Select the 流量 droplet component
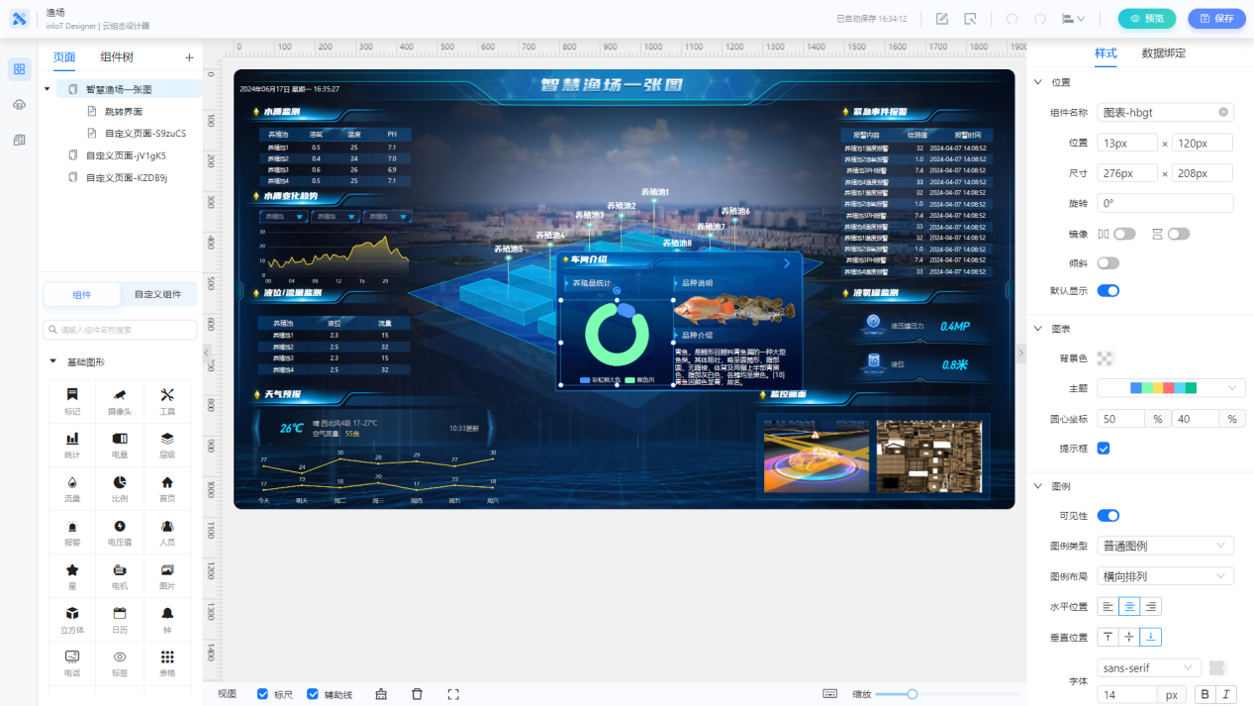The height and width of the screenshot is (706, 1254). [72, 488]
